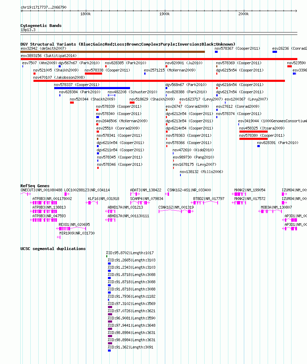Click esv2571215 (McKernan2009) label
This screenshot has height=364, width=307.
170,70
